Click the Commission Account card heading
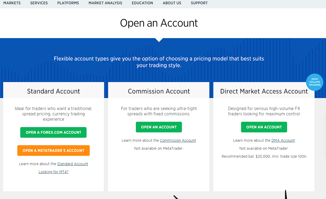The width and height of the screenshot is (326, 199). (159, 91)
